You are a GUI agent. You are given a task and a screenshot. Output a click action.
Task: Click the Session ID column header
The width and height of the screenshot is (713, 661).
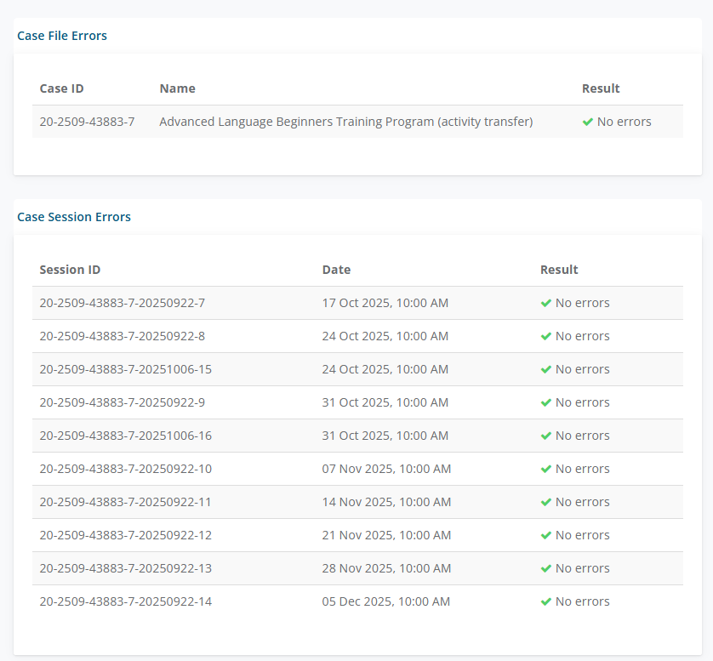point(70,270)
